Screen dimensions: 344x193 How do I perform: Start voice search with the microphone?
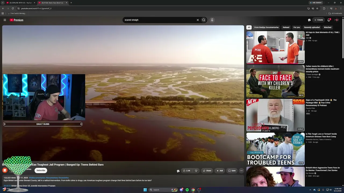pyautogui.click(x=212, y=20)
